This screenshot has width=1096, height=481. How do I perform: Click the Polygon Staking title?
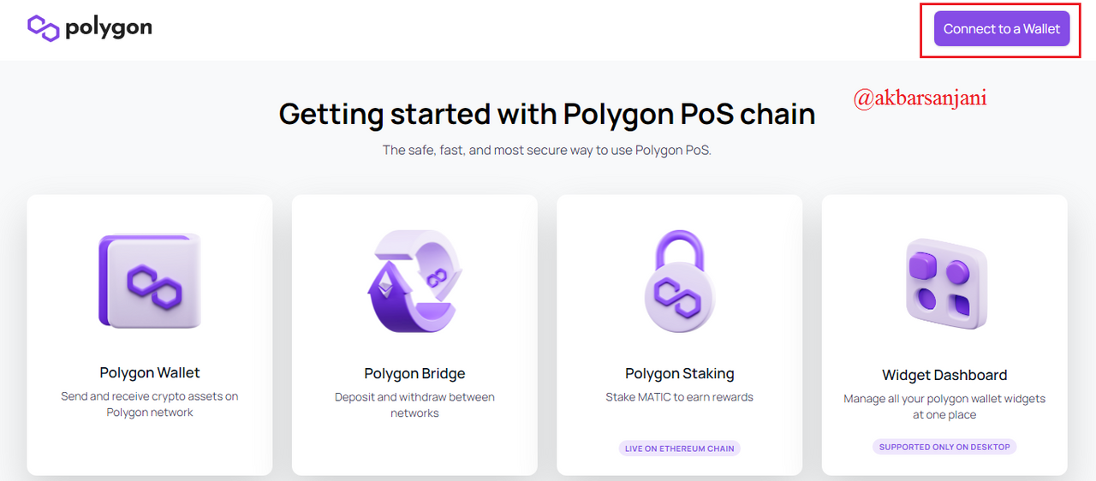(x=680, y=374)
